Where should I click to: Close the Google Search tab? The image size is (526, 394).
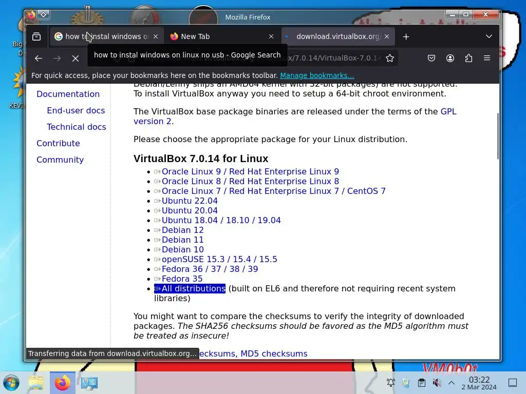point(156,36)
